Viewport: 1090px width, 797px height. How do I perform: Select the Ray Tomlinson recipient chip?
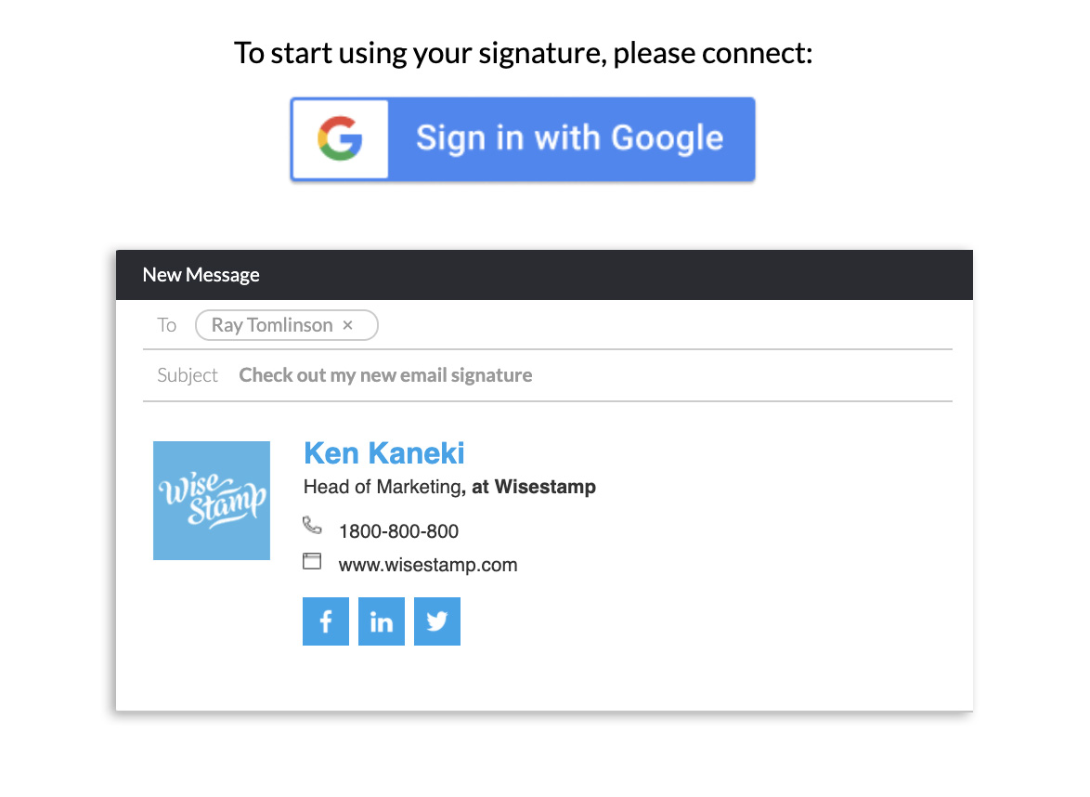click(286, 325)
